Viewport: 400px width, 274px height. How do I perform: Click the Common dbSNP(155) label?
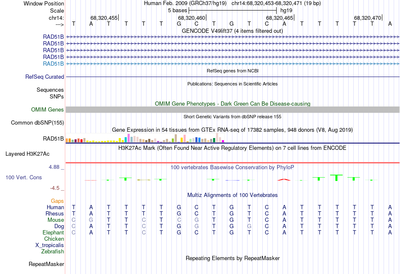37,123
